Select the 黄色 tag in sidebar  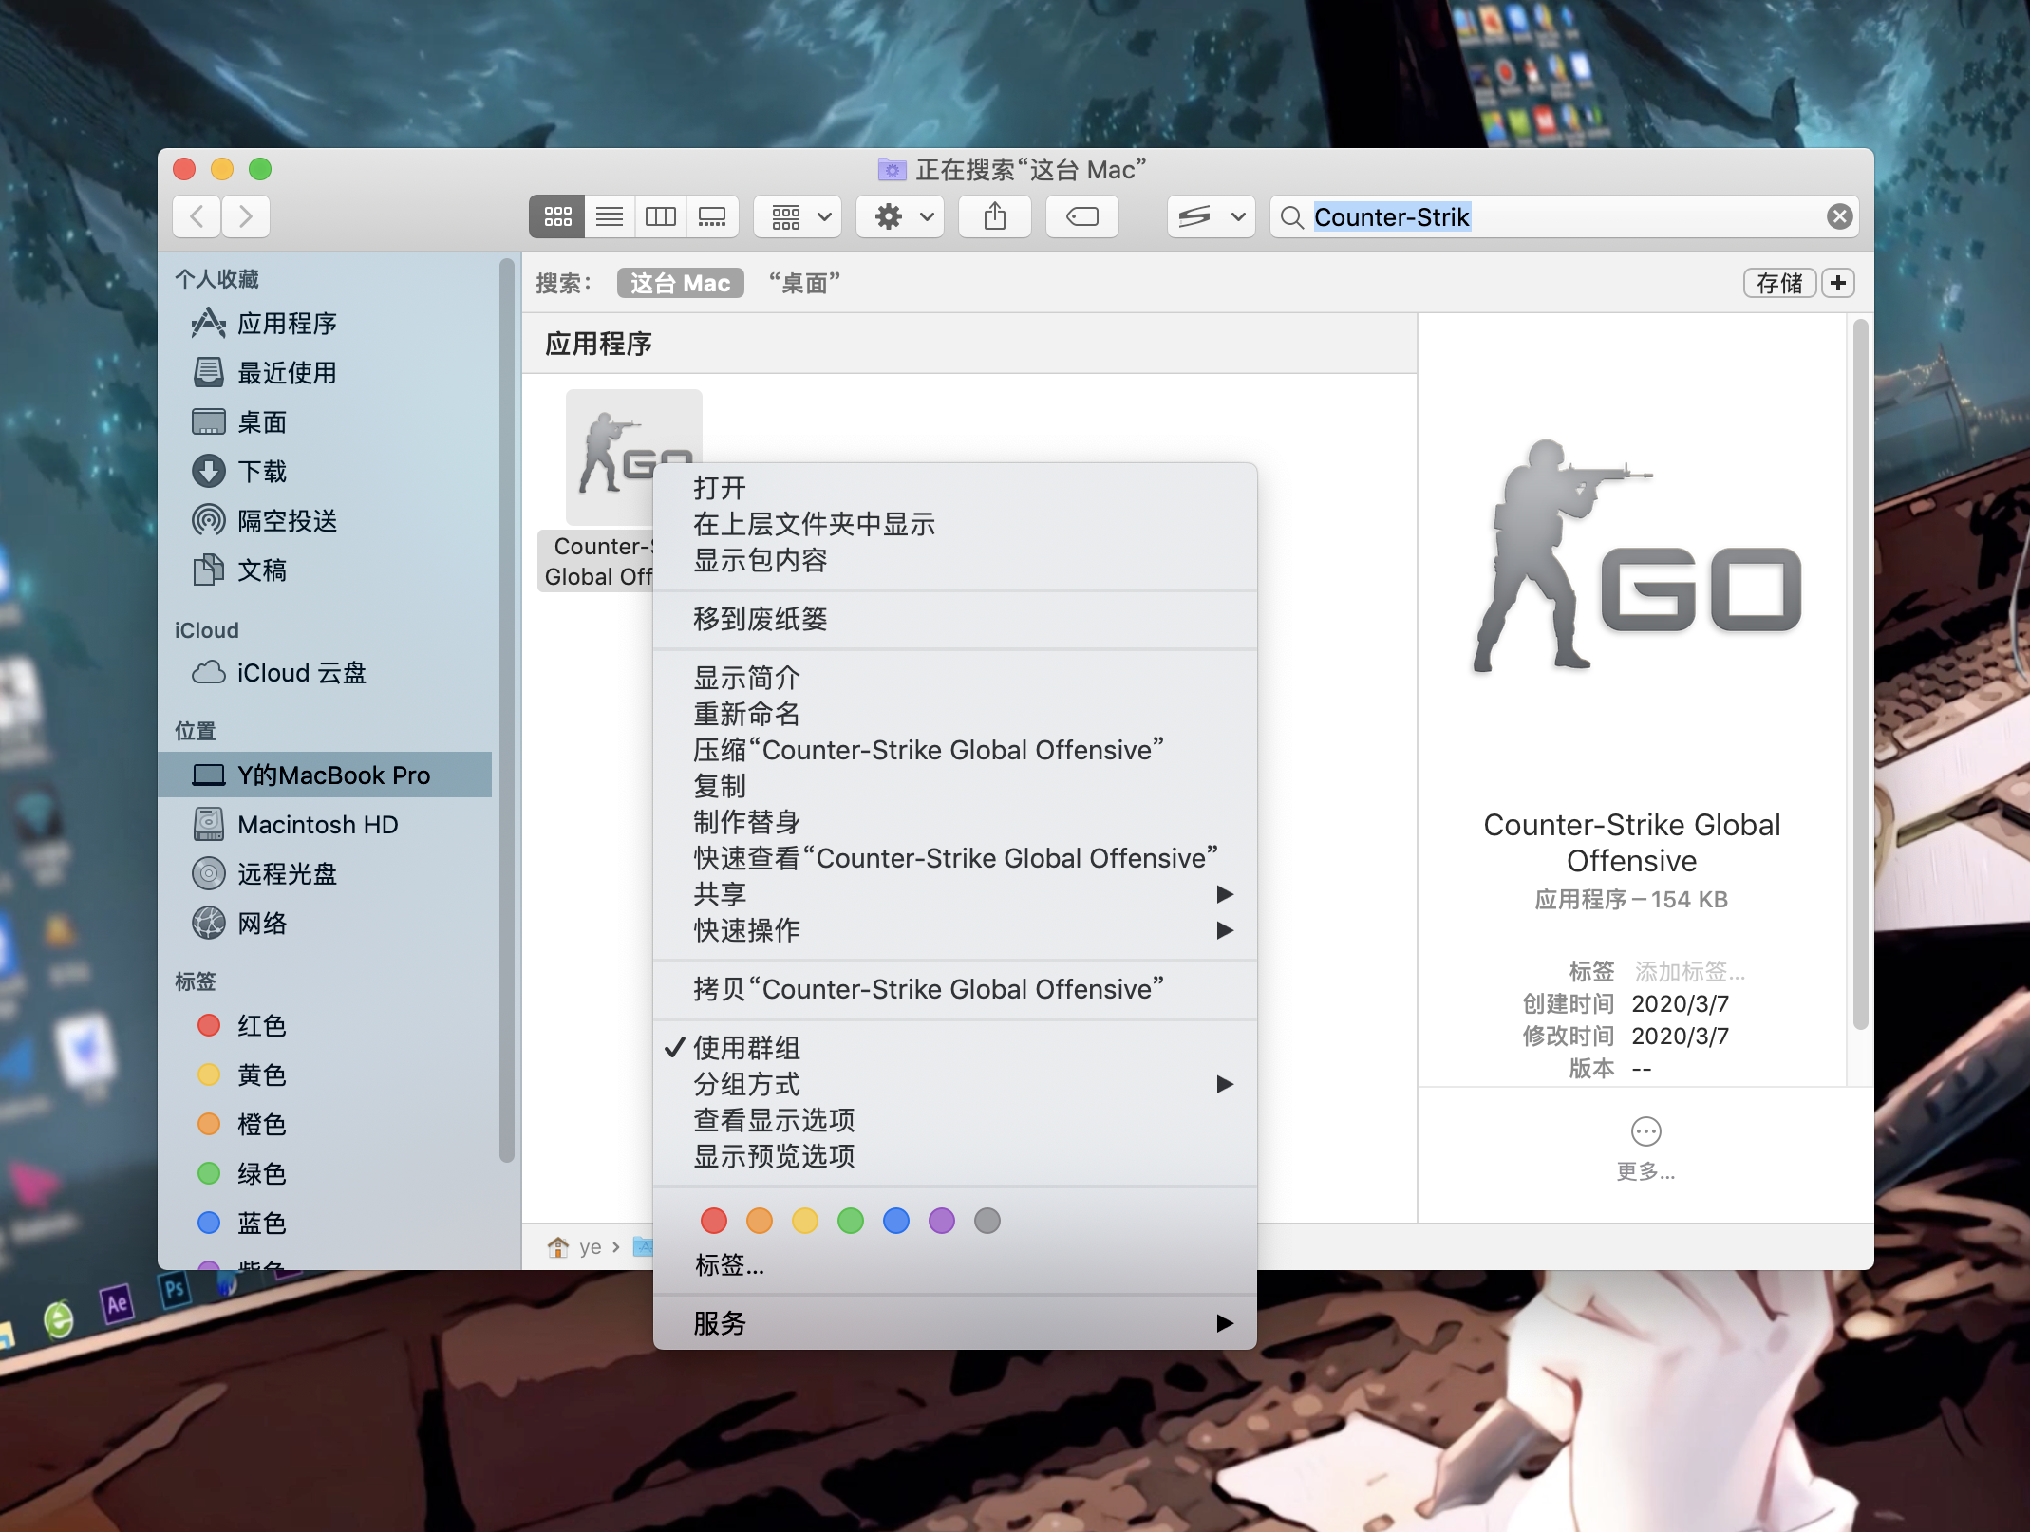[x=327, y=1075]
